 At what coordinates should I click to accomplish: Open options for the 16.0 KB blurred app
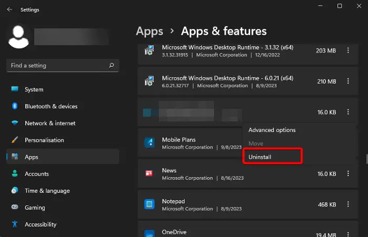[348, 112]
